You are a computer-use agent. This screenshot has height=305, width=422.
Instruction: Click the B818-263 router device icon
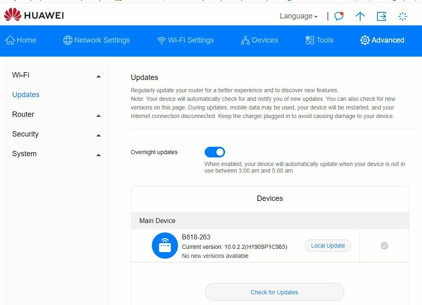tap(165, 246)
